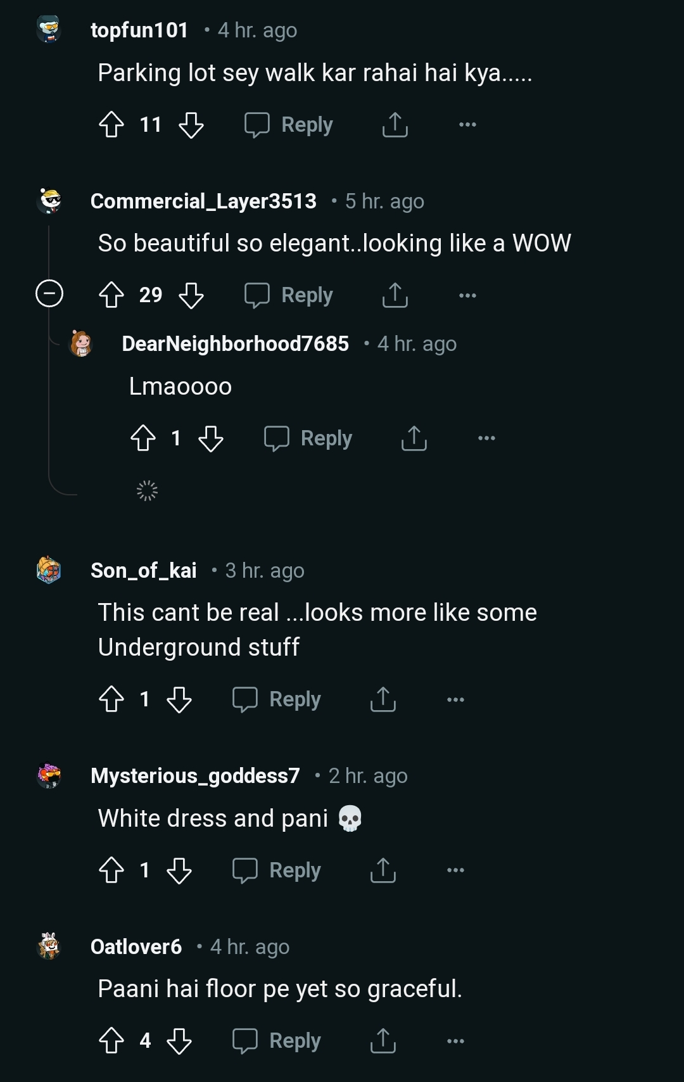Image resolution: width=684 pixels, height=1082 pixels.
Task: Share Commercial_Layer3513's comment
Action: pyautogui.click(x=395, y=295)
